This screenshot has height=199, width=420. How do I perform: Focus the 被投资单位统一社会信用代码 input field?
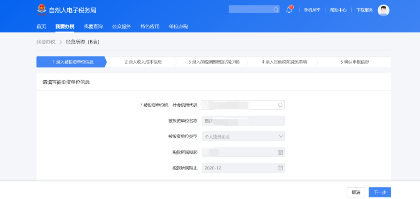point(239,105)
